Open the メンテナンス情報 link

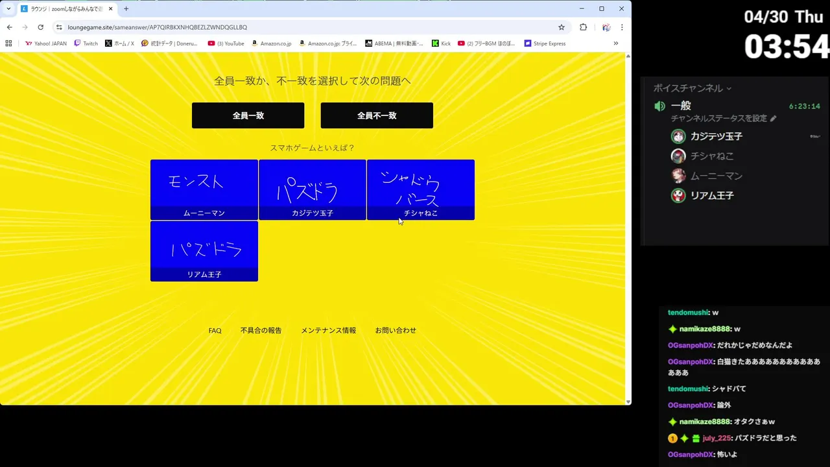coord(328,331)
